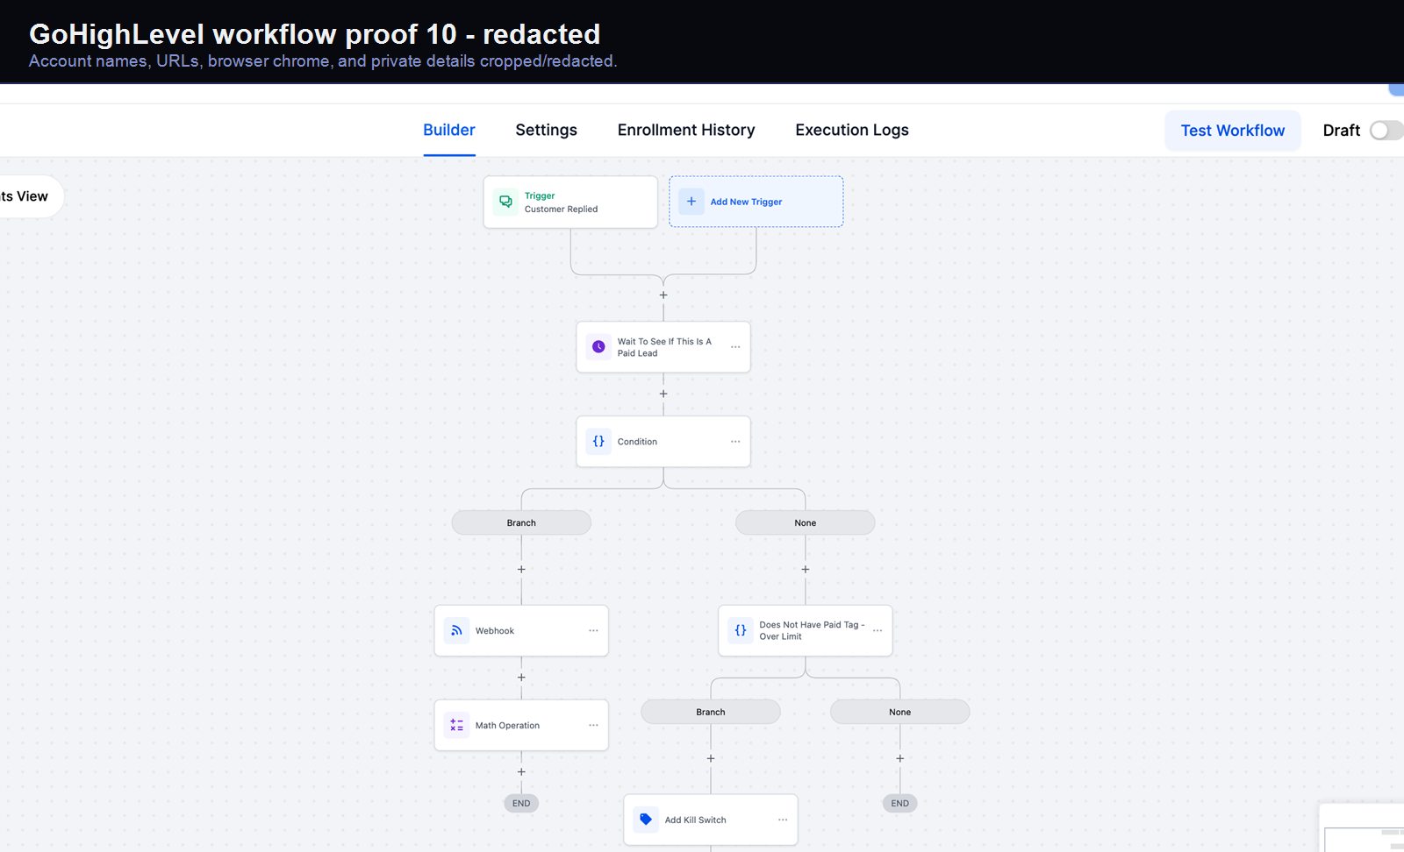Click the END marker under lower None
Screen dimensions: 1404x852
(x=900, y=804)
